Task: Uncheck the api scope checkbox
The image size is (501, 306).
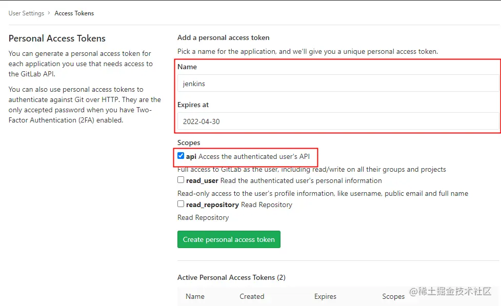Action: [x=181, y=156]
